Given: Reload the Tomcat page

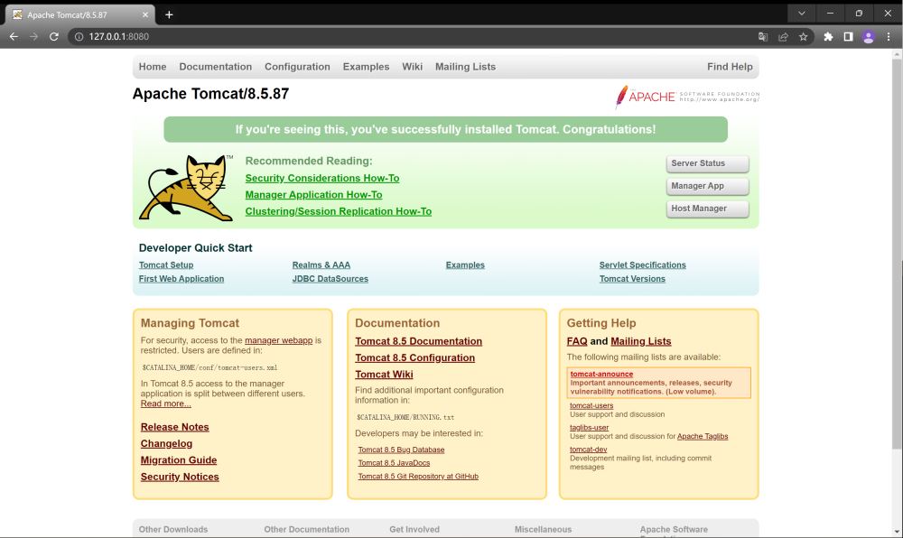Looking at the screenshot, I should pyautogui.click(x=54, y=36).
